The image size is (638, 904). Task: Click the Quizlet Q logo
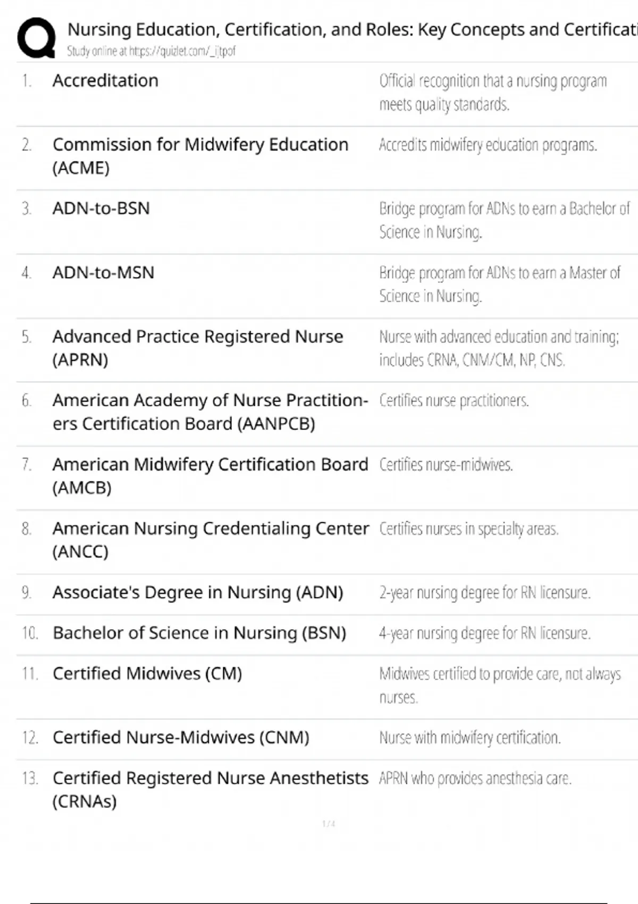[x=36, y=38]
